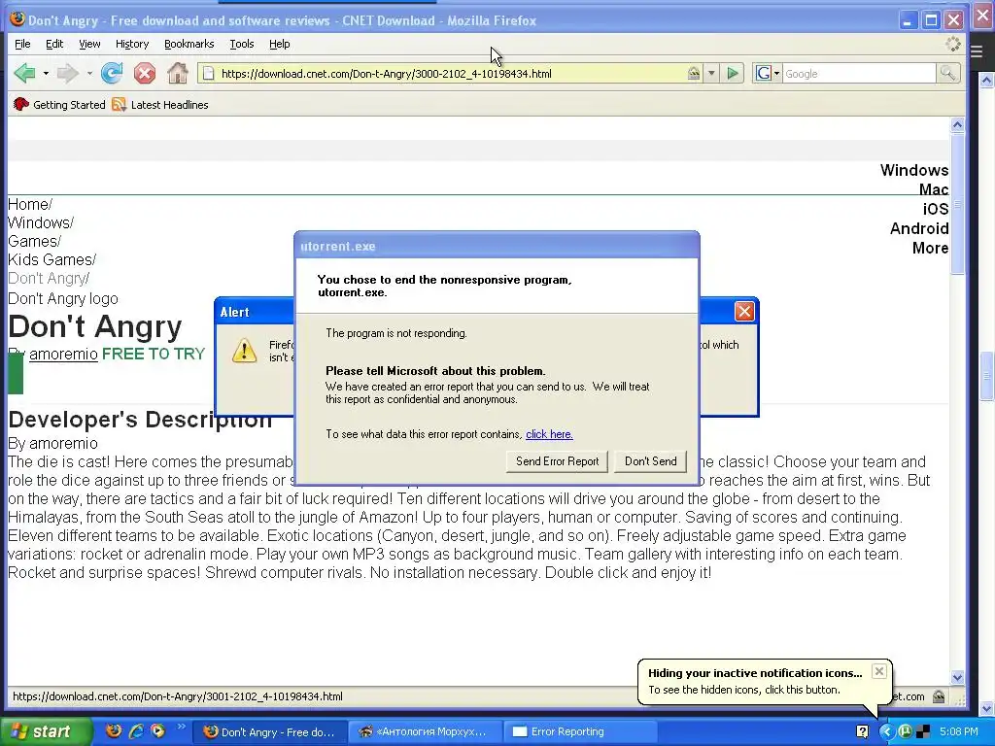
Task: Close the Alert dialog
Action: coord(744,312)
